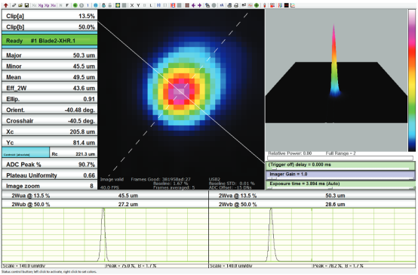418x275 pixels.
Task: Click the red-framed filmstrip toolbar icon
Action: tap(173, 5)
